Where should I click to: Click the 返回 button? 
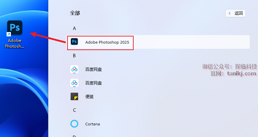coord(235,13)
